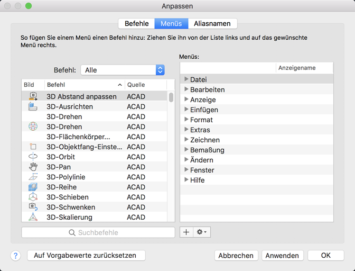Switch to the Befehle tab
Viewport: 355px width, 271px height.
click(x=136, y=23)
